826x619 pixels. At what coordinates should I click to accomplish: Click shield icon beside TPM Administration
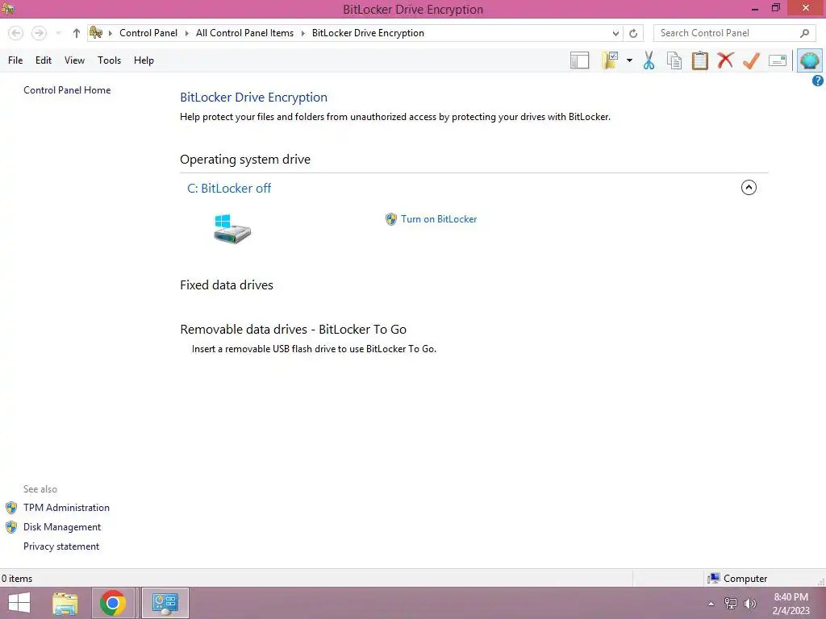click(11, 508)
